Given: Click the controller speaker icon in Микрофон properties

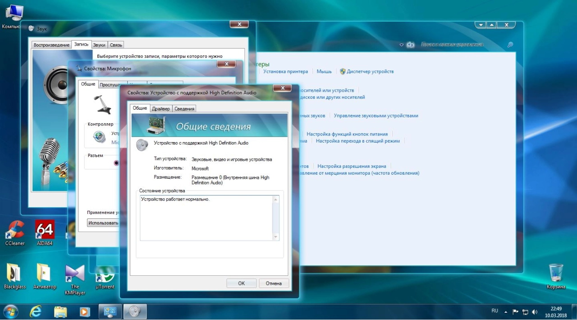Looking at the screenshot, I should (x=99, y=136).
